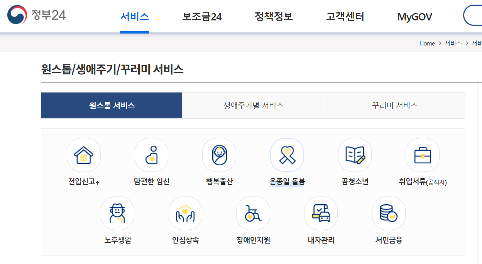This screenshot has width=482, height=264.
Task: Switch to the 꾸러미 서비스 tab
Action: pos(394,105)
